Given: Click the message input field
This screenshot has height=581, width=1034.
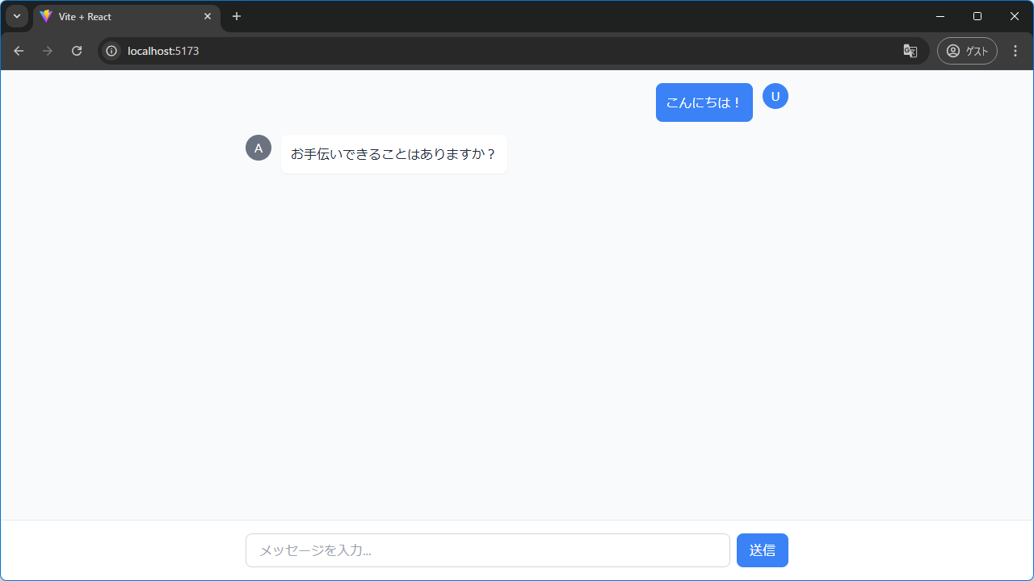Looking at the screenshot, I should (x=487, y=550).
